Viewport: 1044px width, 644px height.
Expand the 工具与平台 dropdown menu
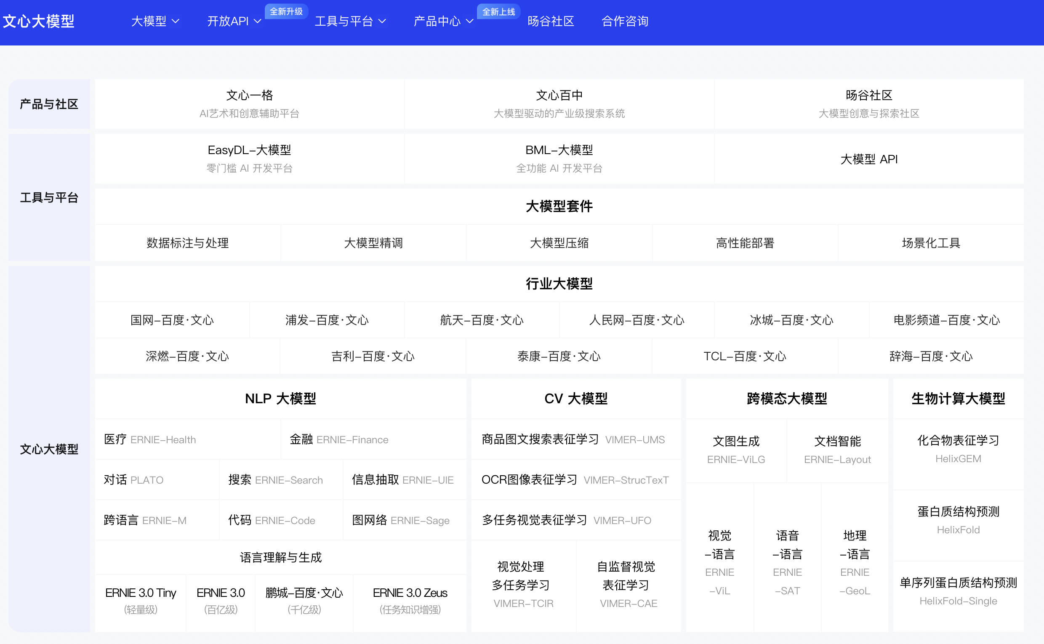tap(350, 21)
